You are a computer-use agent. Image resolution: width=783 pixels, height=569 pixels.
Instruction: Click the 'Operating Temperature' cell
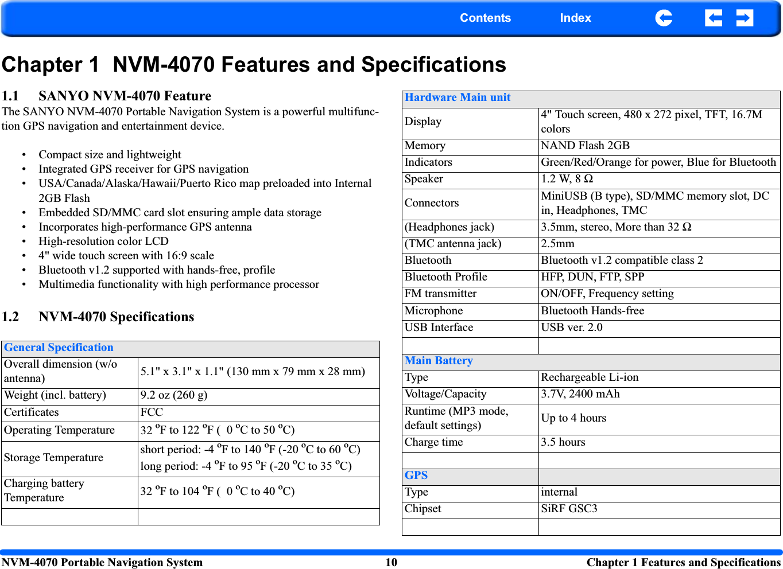coord(69,431)
